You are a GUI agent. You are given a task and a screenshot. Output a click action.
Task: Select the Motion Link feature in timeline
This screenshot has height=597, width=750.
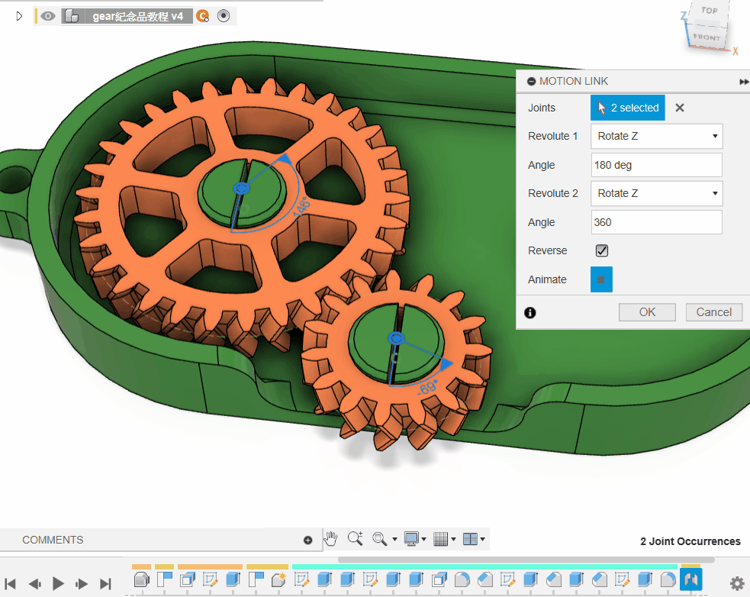pyautogui.click(x=690, y=579)
